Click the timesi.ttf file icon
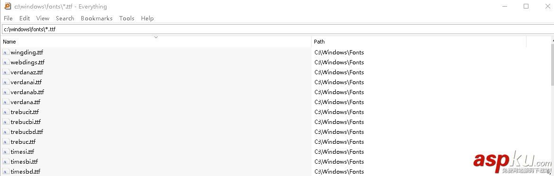This screenshot has height=176, width=554. point(6,152)
